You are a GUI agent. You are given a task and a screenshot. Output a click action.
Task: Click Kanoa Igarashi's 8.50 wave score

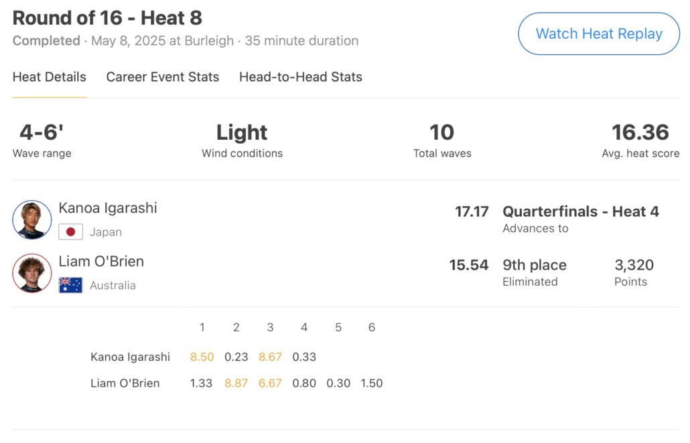[202, 357]
